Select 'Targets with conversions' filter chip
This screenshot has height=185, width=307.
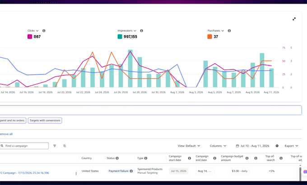point(45,120)
